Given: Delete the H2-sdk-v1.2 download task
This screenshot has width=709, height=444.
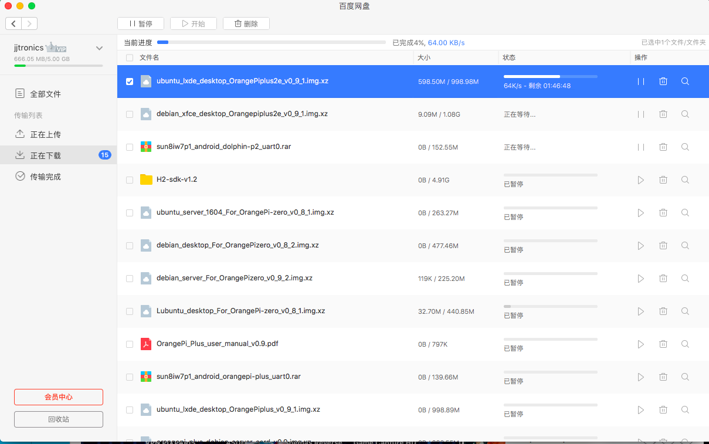Looking at the screenshot, I should [x=663, y=180].
